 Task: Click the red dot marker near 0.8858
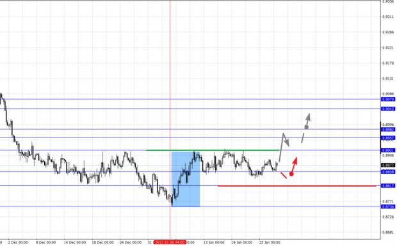[291, 174]
